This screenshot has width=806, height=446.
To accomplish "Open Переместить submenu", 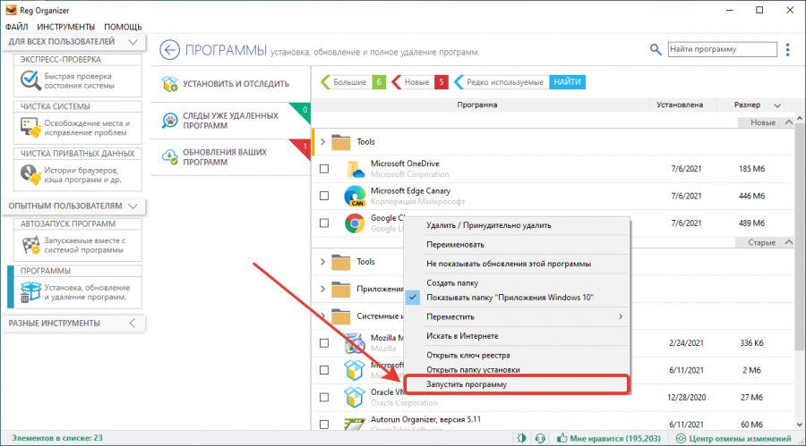I will 516,316.
